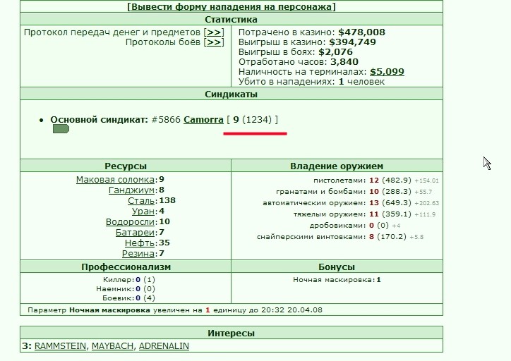Image resolution: width=511 pixels, height=361 pixels.
Task: Click the Ресурсы section header
Action: click(x=126, y=166)
